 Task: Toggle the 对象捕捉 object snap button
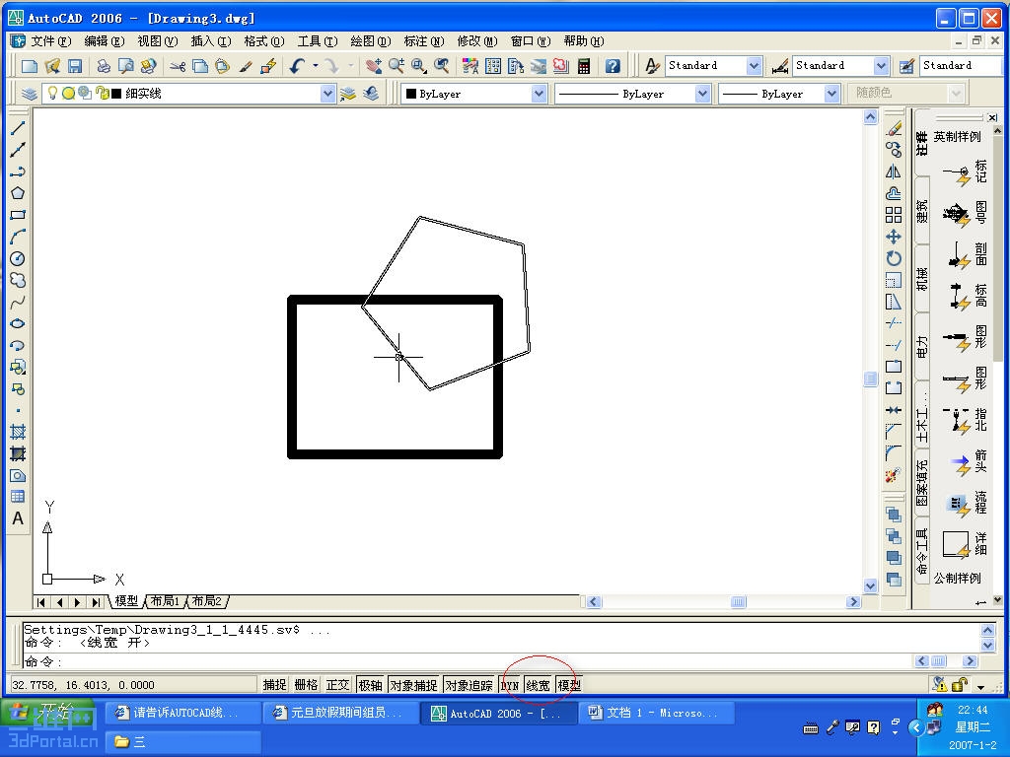click(413, 685)
